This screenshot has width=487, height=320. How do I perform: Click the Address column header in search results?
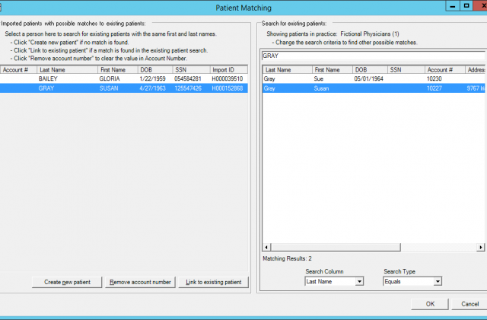[475, 69]
